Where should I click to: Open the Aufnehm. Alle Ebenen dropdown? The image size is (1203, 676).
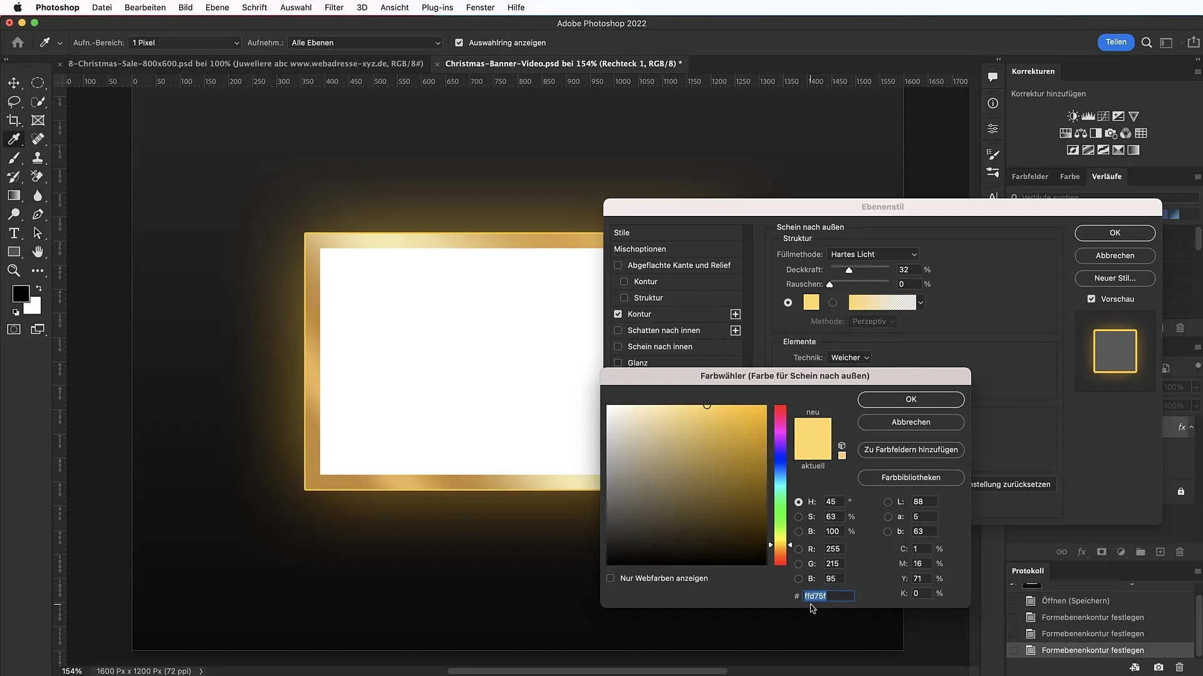(365, 43)
